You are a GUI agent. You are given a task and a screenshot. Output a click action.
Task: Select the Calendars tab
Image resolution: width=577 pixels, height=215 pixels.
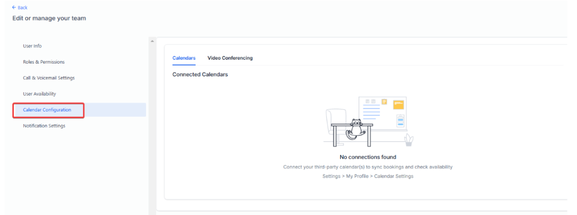coord(184,58)
